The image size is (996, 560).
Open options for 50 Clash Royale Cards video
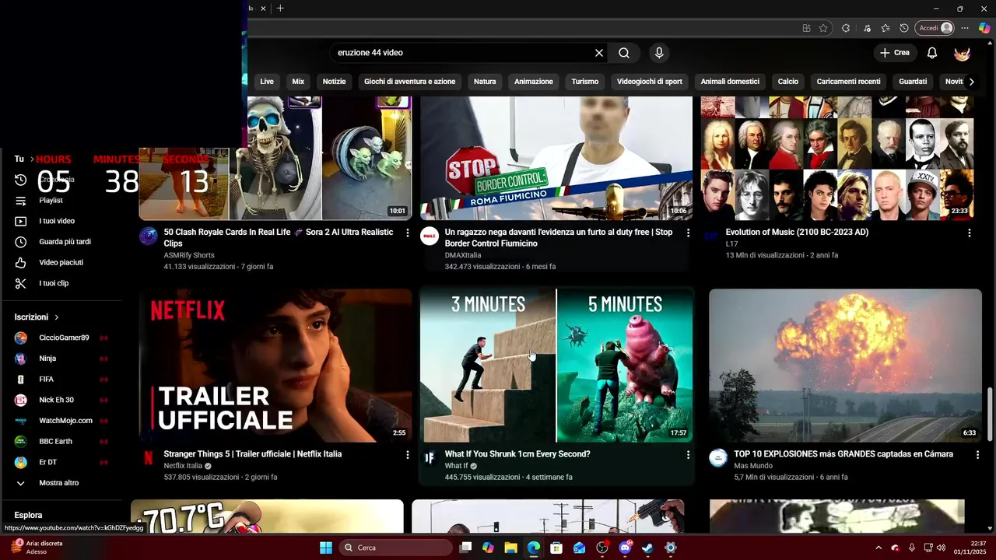coord(408,233)
